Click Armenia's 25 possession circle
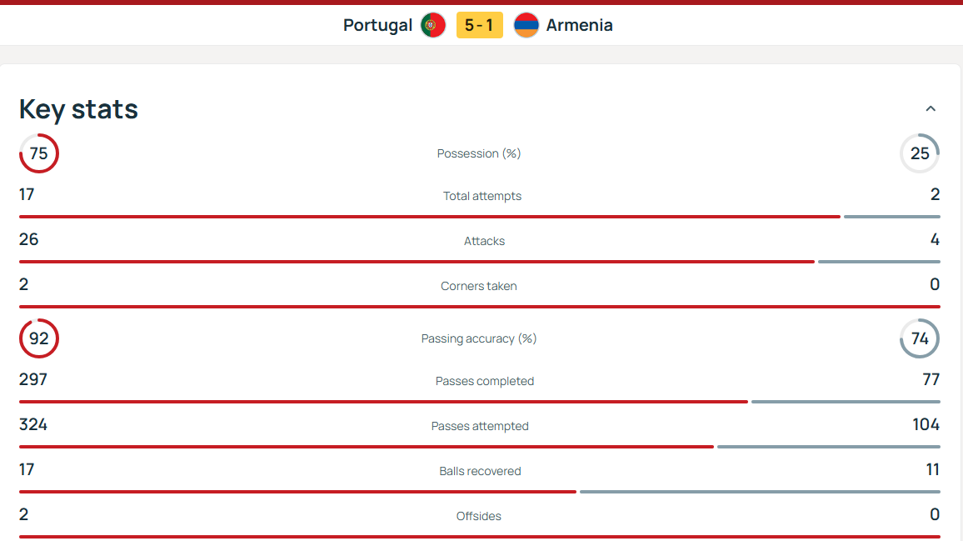 [920, 153]
